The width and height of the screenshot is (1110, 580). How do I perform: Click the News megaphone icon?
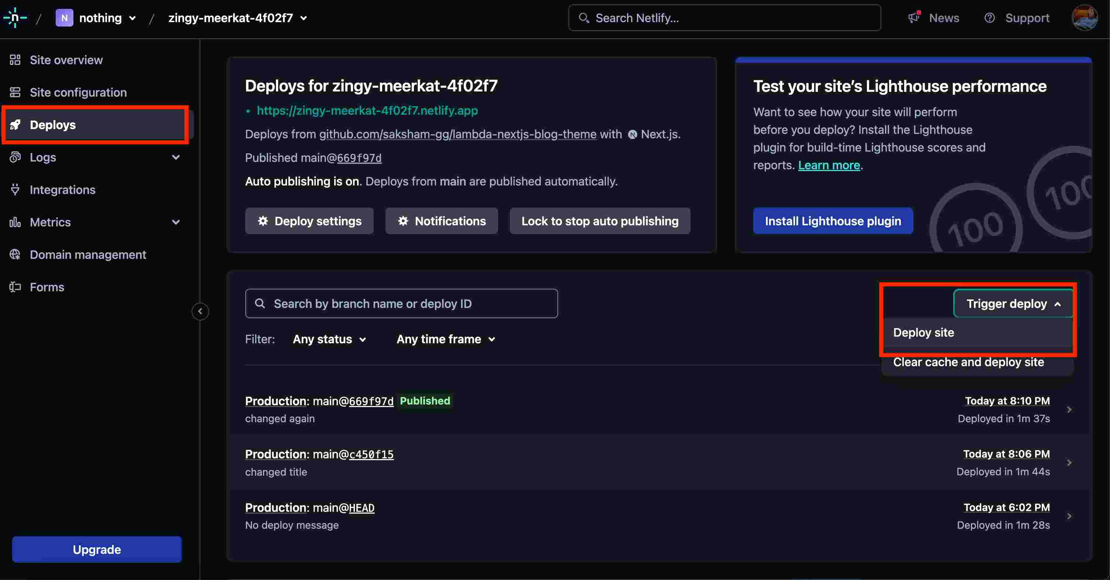coord(914,18)
